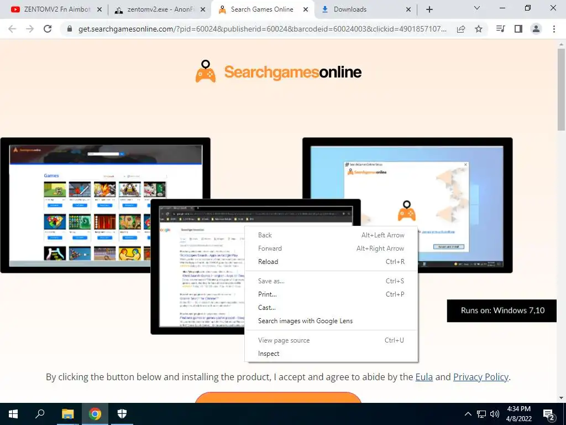The width and height of the screenshot is (566, 425).
Task: Click the browser back arrow
Action: pos(12,29)
